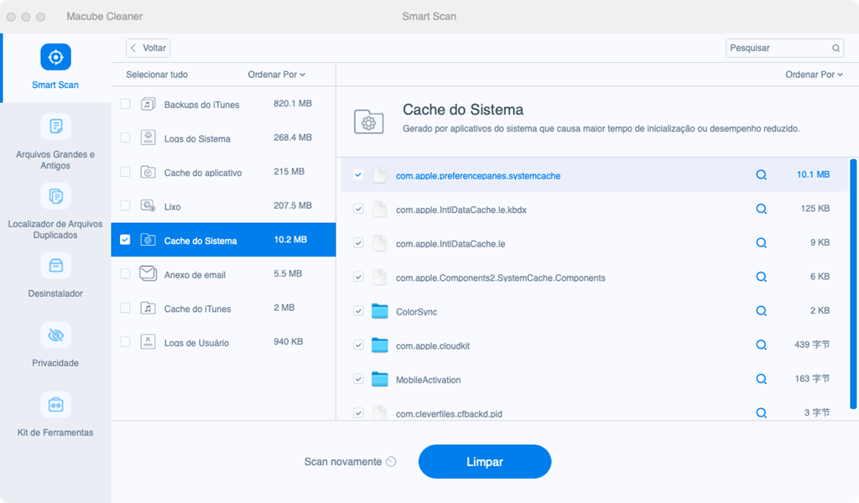Viewport: 859px width, 503px height.
Task: Click the MobileActivation folder icon
Action: tap(380, 379)
